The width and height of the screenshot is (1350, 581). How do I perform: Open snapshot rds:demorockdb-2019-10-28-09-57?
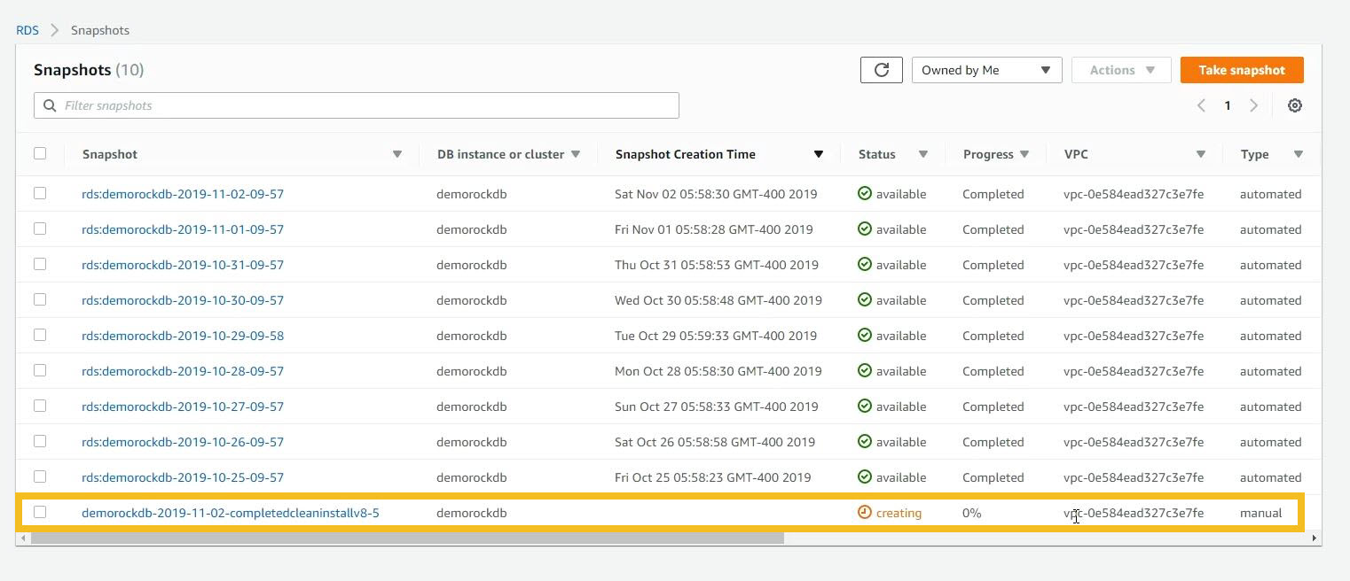click(x=183, y=371)
